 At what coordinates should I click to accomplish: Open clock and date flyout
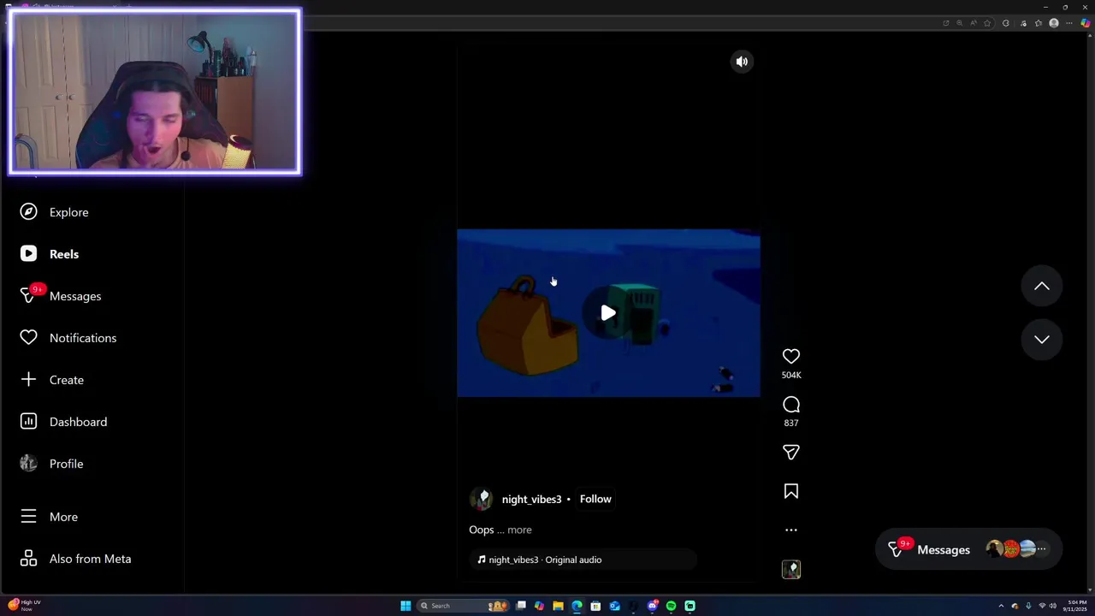(x=1075, y=606)
